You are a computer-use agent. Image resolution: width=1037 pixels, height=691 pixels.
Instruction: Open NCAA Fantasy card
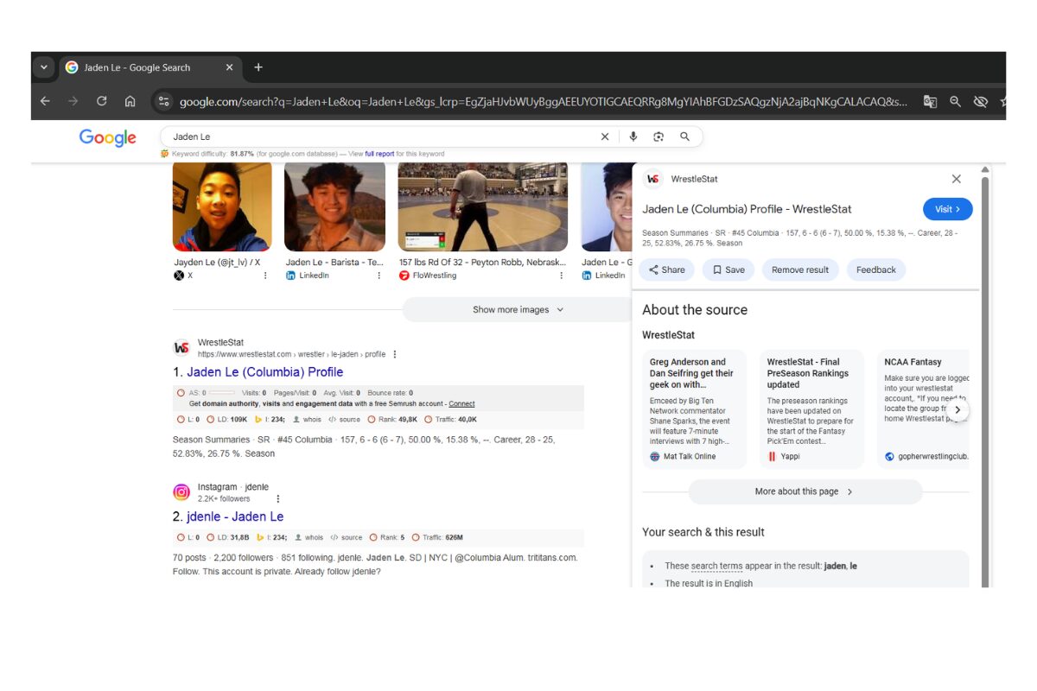click(923, 409)
